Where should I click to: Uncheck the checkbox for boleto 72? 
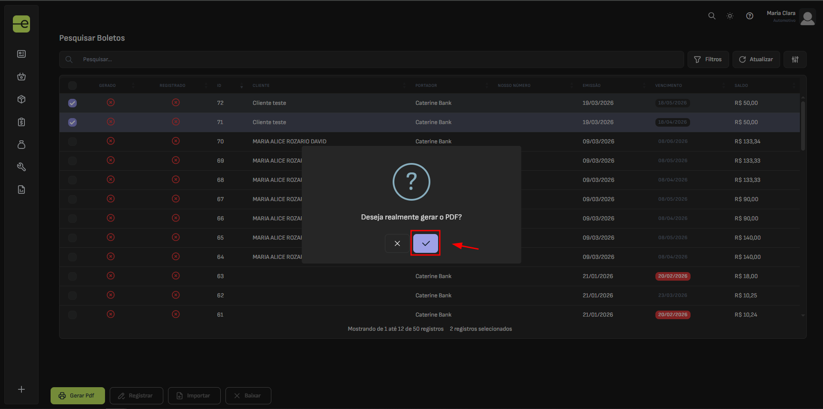coord(72,103)
